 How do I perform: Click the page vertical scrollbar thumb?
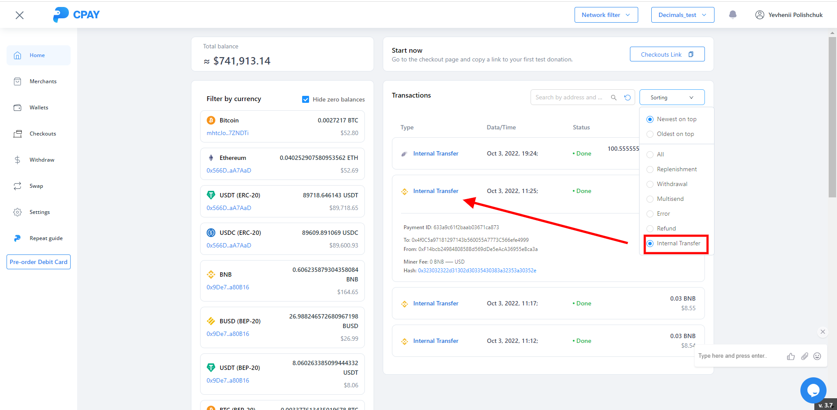click(x=832, y=118)
